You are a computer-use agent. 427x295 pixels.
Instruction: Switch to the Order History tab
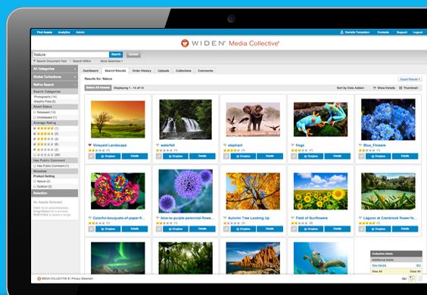tap(142, 71)
